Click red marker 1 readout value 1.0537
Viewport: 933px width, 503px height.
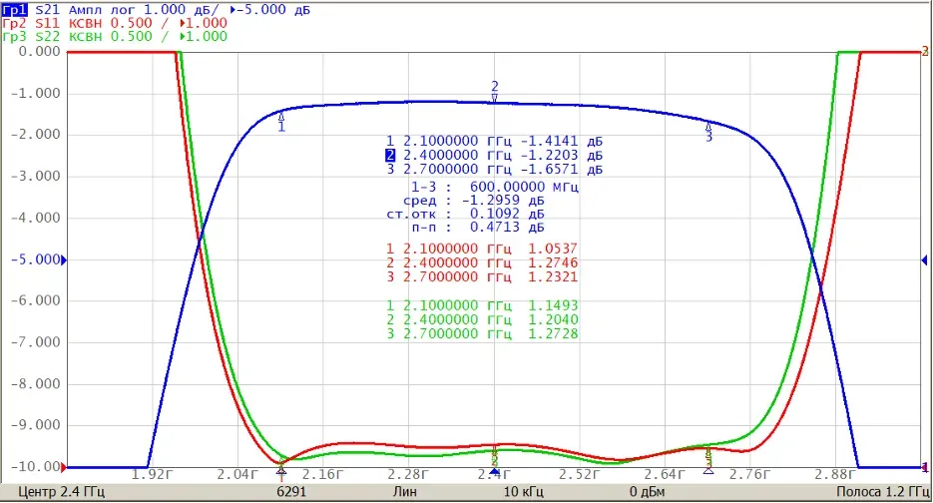(x=553, y=249)
